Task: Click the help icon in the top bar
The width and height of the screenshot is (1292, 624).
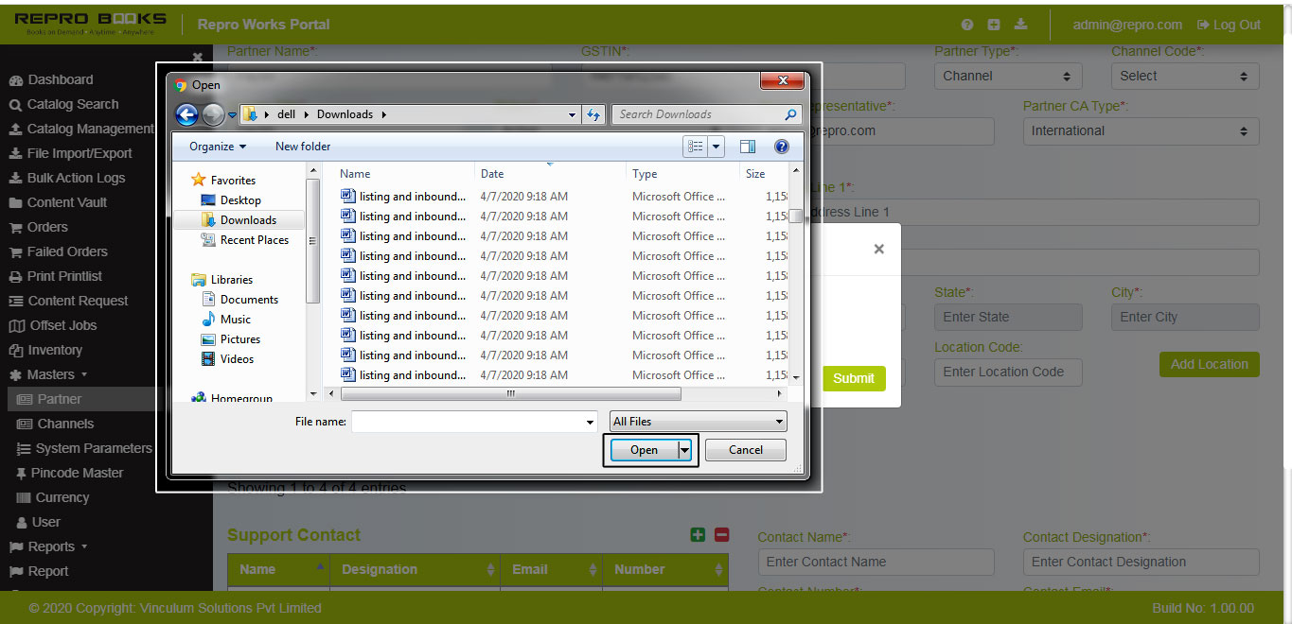Action: pyautogui.click(x=966, y=24)
